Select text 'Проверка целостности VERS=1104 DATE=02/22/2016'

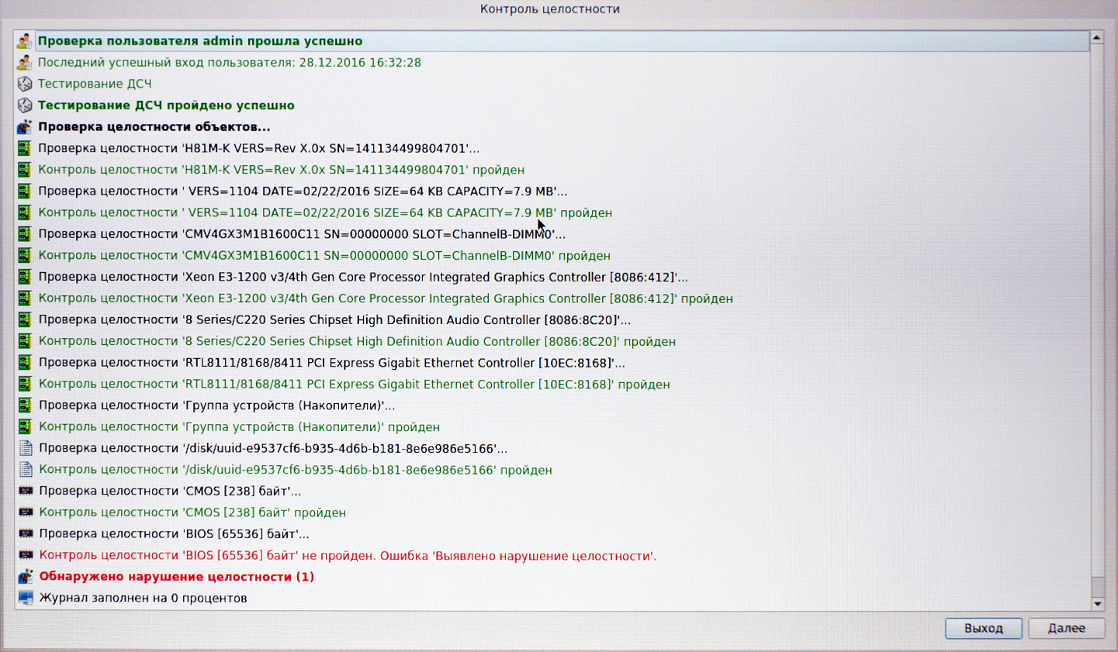coord(303,191)
